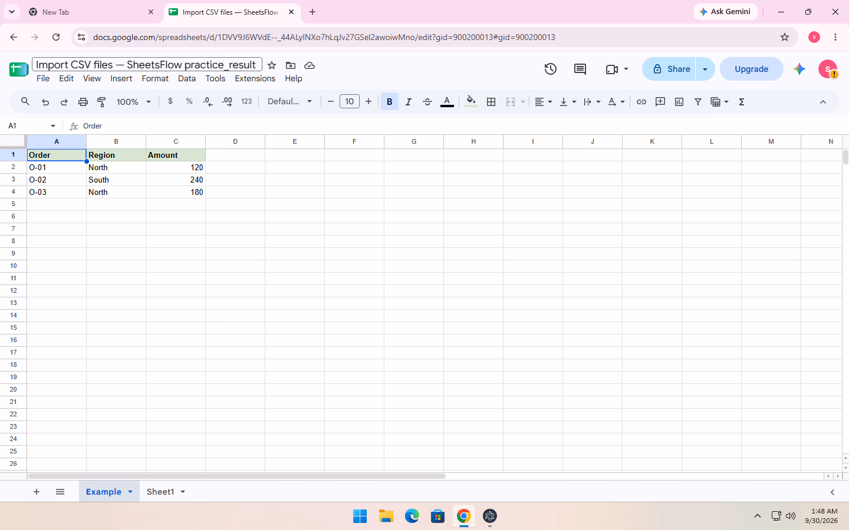This screenshot has width=849, height=530.
Task: Switch to Sheet1 tab
Action: [x=160, y=492]
